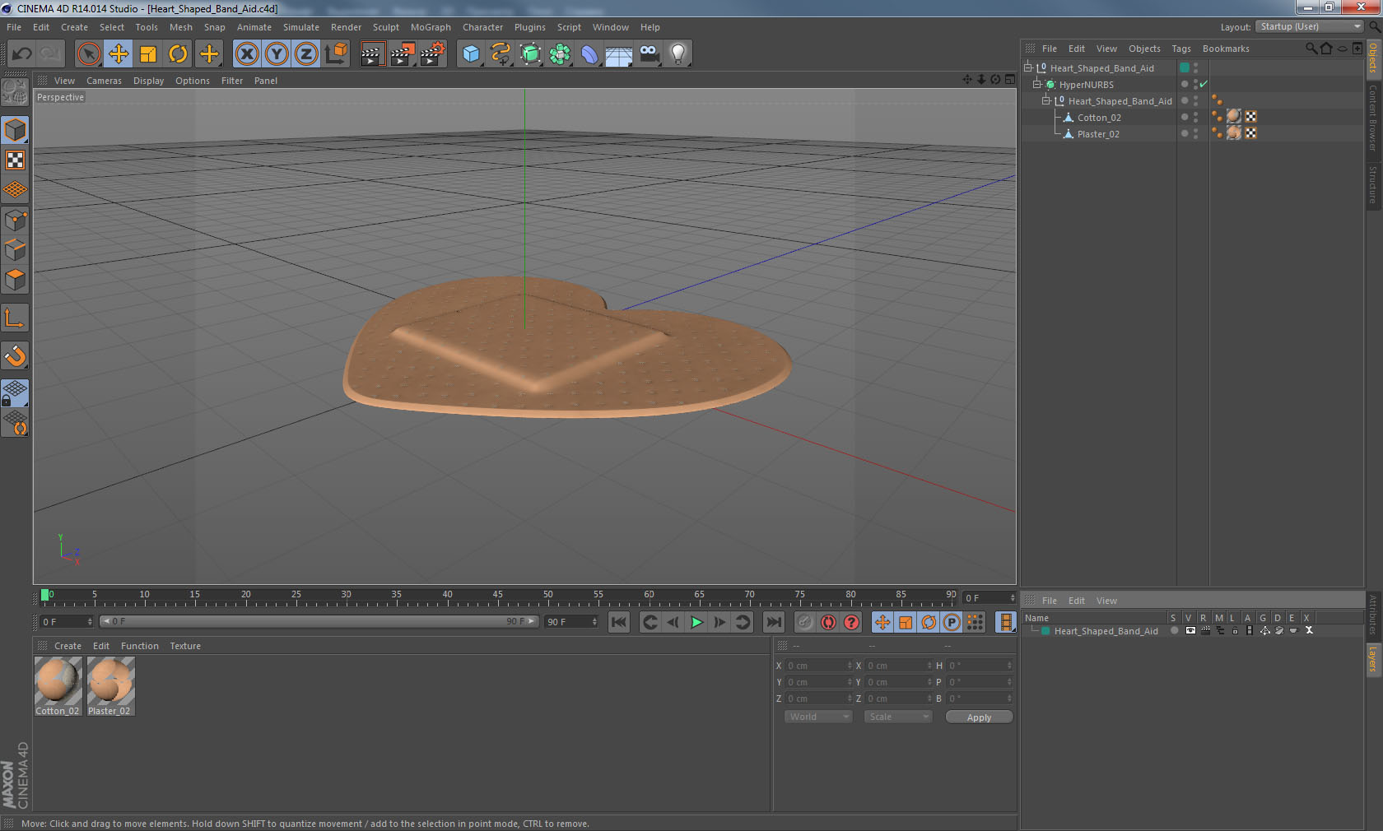Select the Cotton_02 material thumbnail

coord(58,686)
